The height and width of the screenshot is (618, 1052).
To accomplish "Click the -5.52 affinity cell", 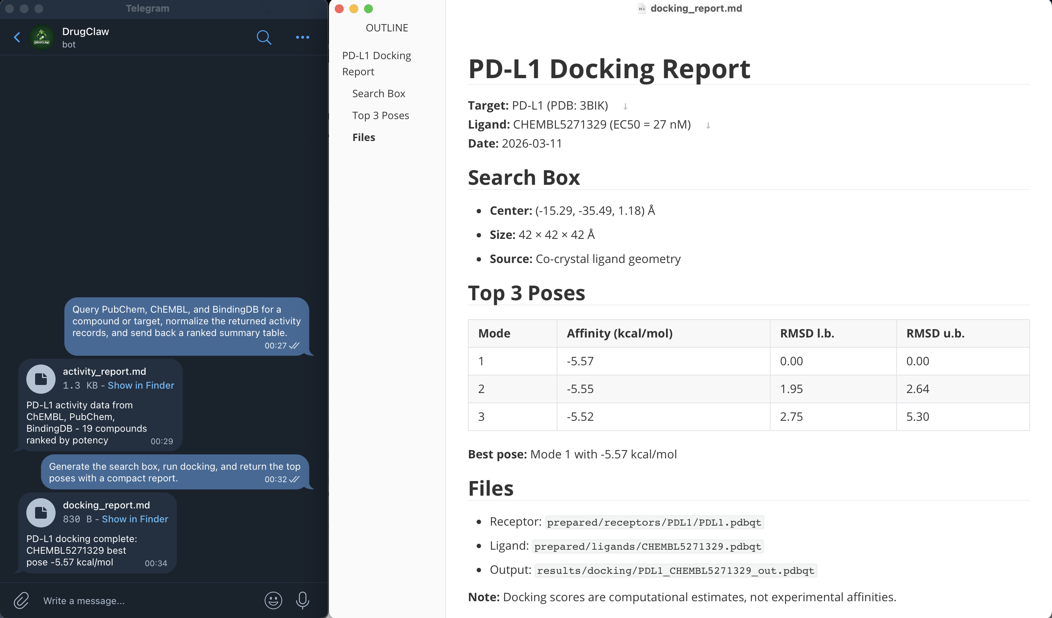I will tap(663, 417).
